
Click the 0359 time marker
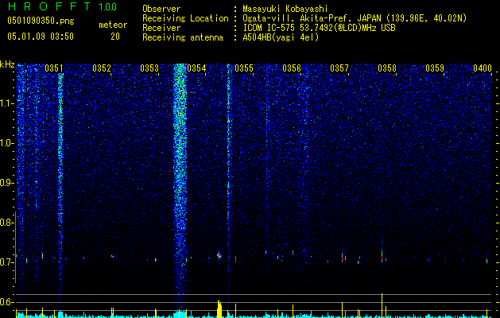tap(435, 68)
